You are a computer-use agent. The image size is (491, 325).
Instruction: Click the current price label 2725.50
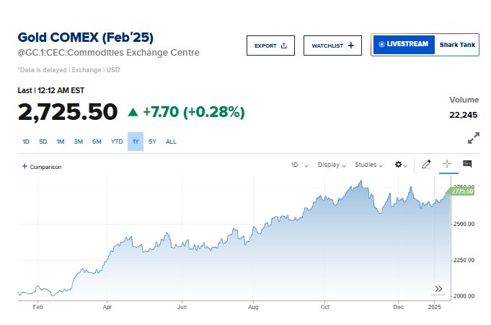[462, 191]
